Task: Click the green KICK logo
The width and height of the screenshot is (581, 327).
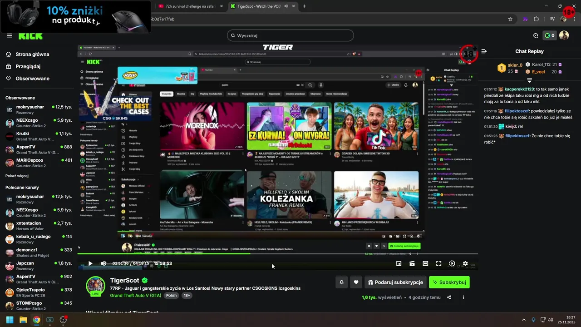Action: (x=30, y=36)
